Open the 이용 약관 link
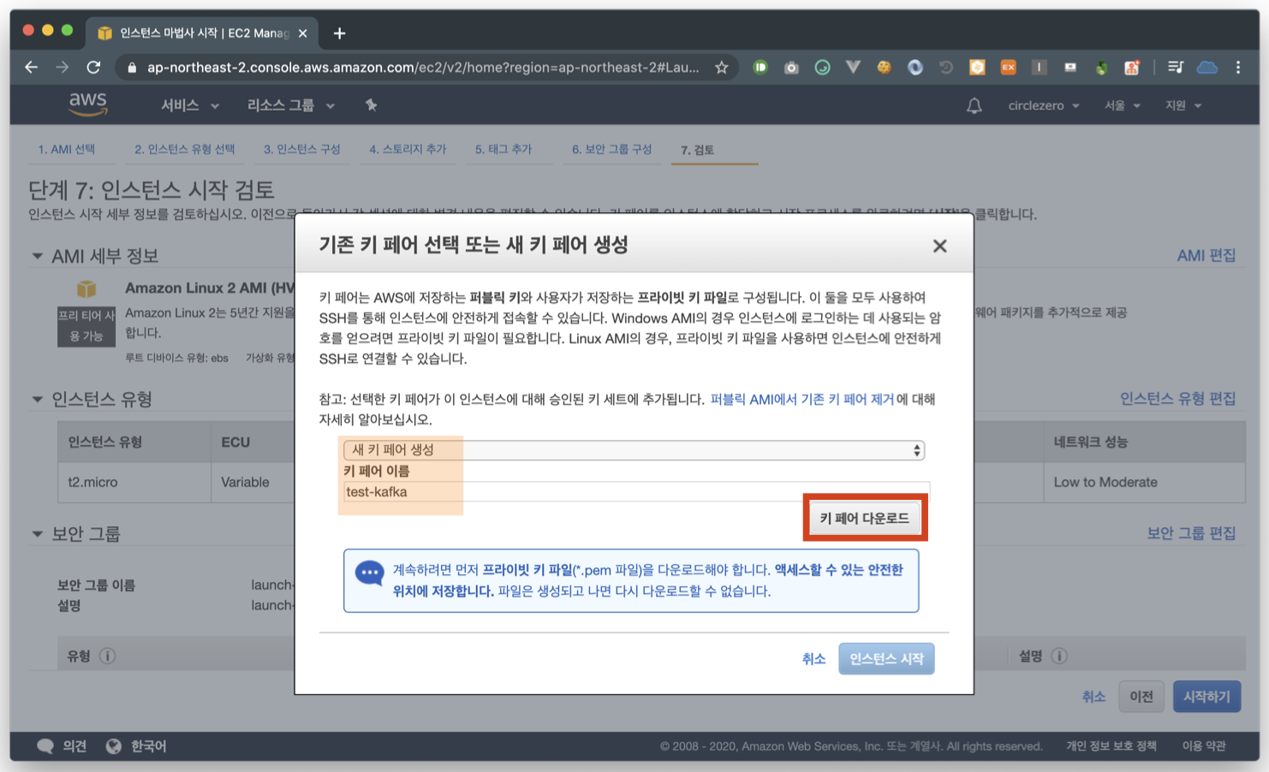 [x=1203, y=746]
